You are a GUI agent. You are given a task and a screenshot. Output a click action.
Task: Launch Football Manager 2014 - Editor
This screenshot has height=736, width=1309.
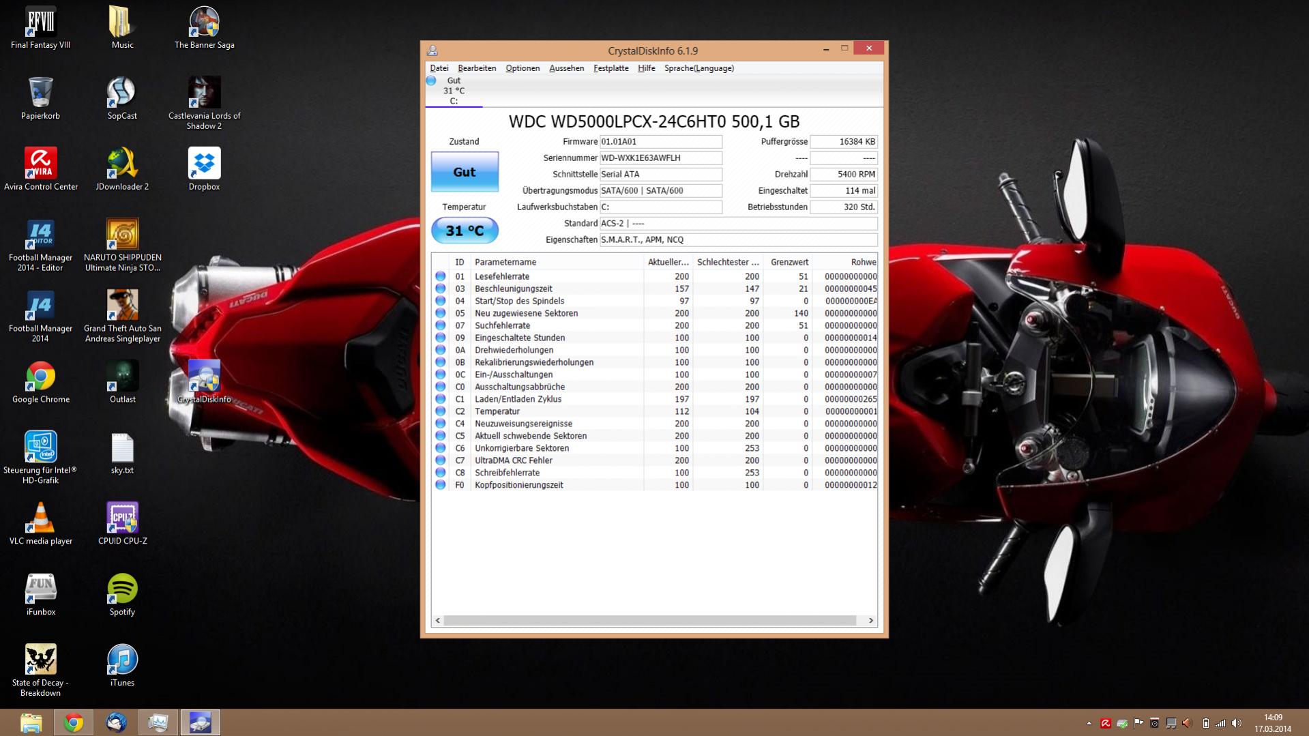40,246
